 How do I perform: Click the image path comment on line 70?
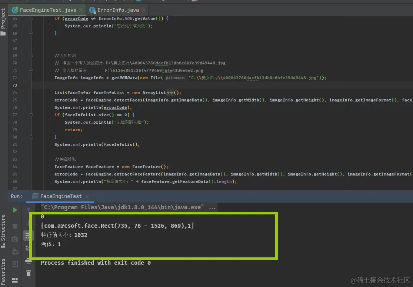(x=140, y=63)
